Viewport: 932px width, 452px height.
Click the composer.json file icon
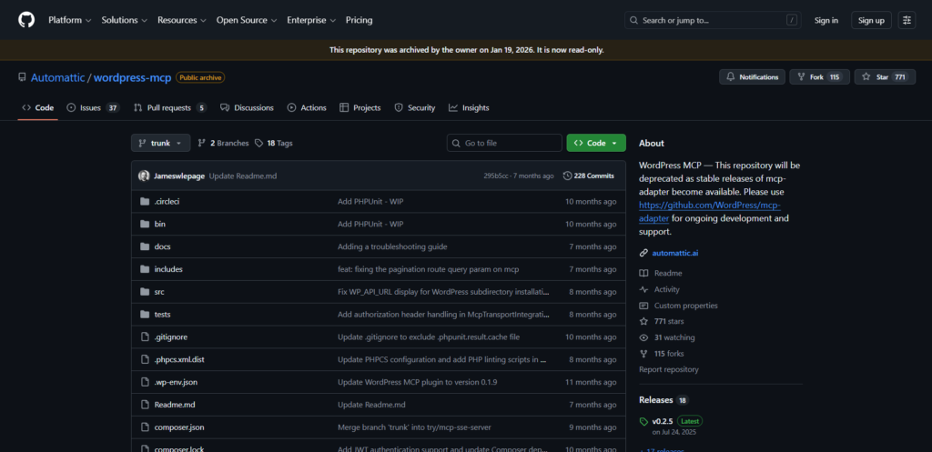click(145, 427)
